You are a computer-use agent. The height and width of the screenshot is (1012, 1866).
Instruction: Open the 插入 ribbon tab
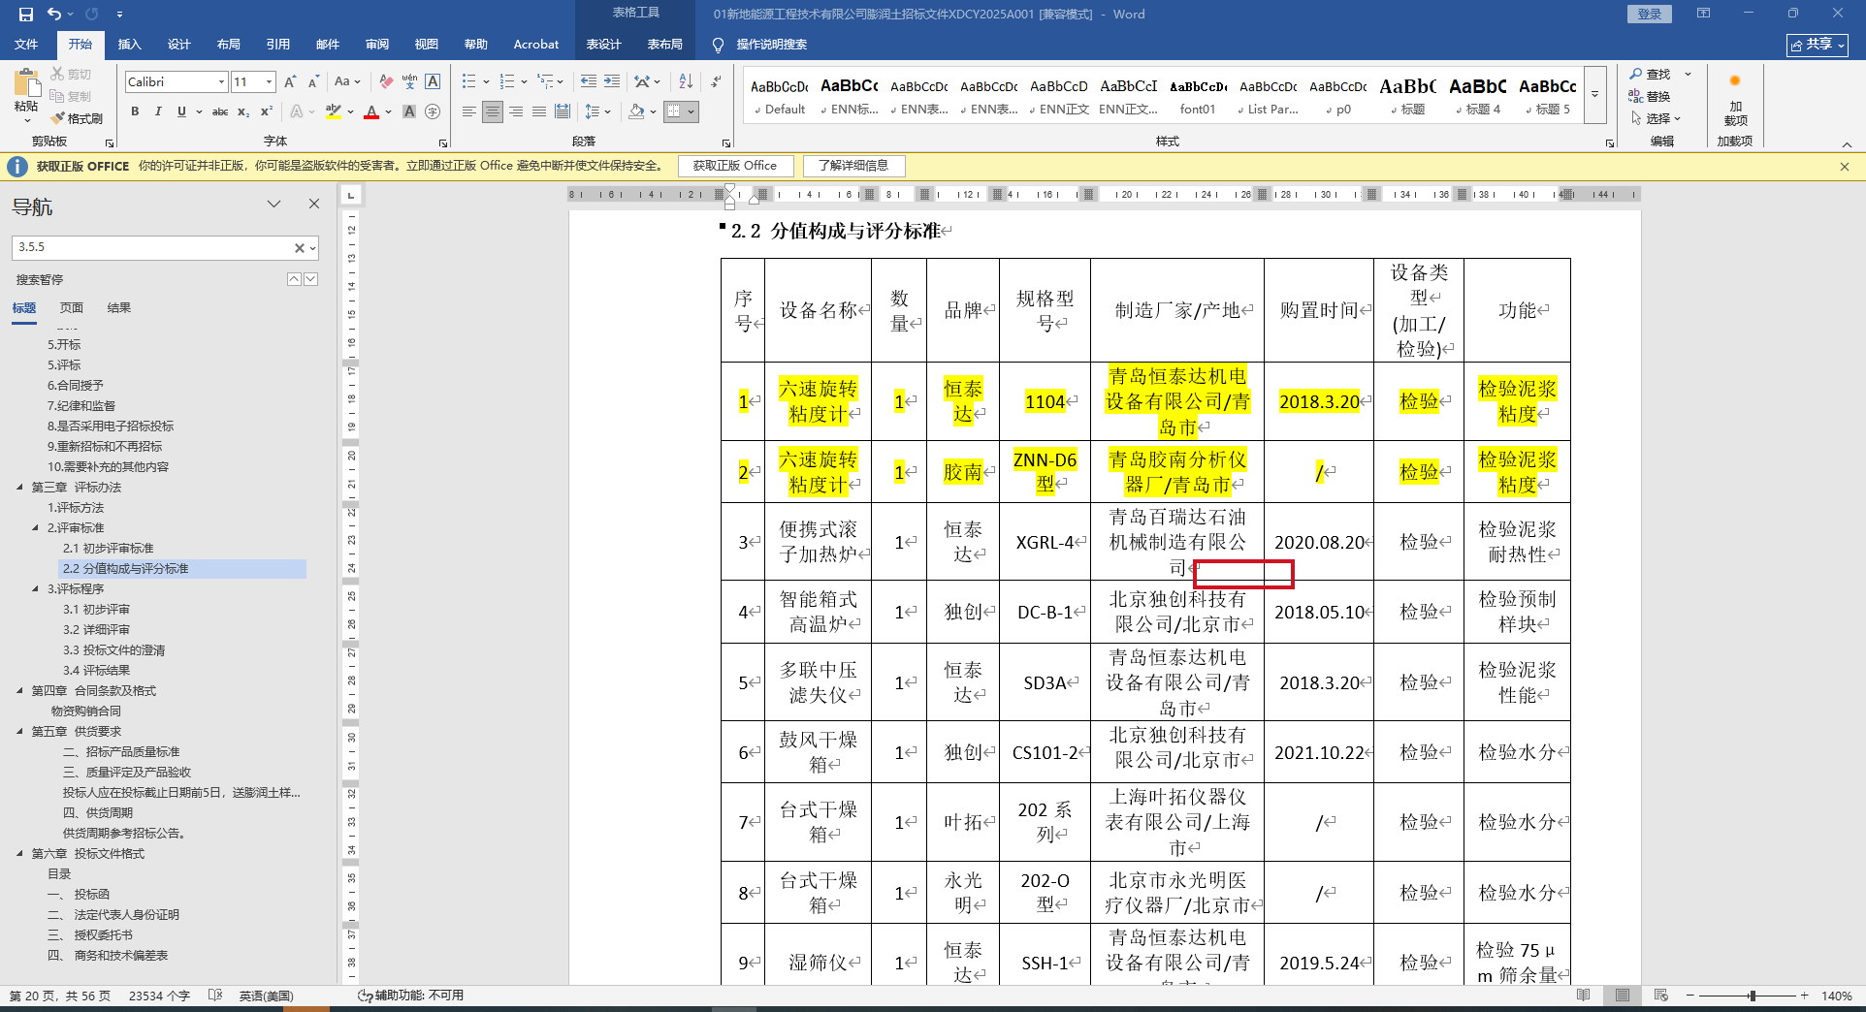tap(129, 45)
